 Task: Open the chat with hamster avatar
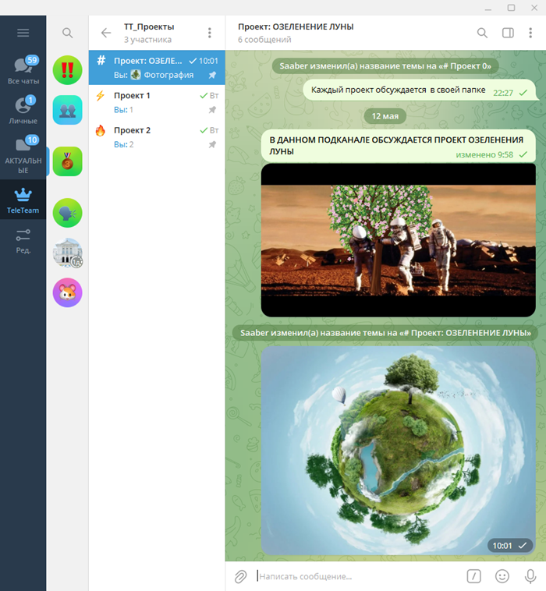tap(68, 292)
